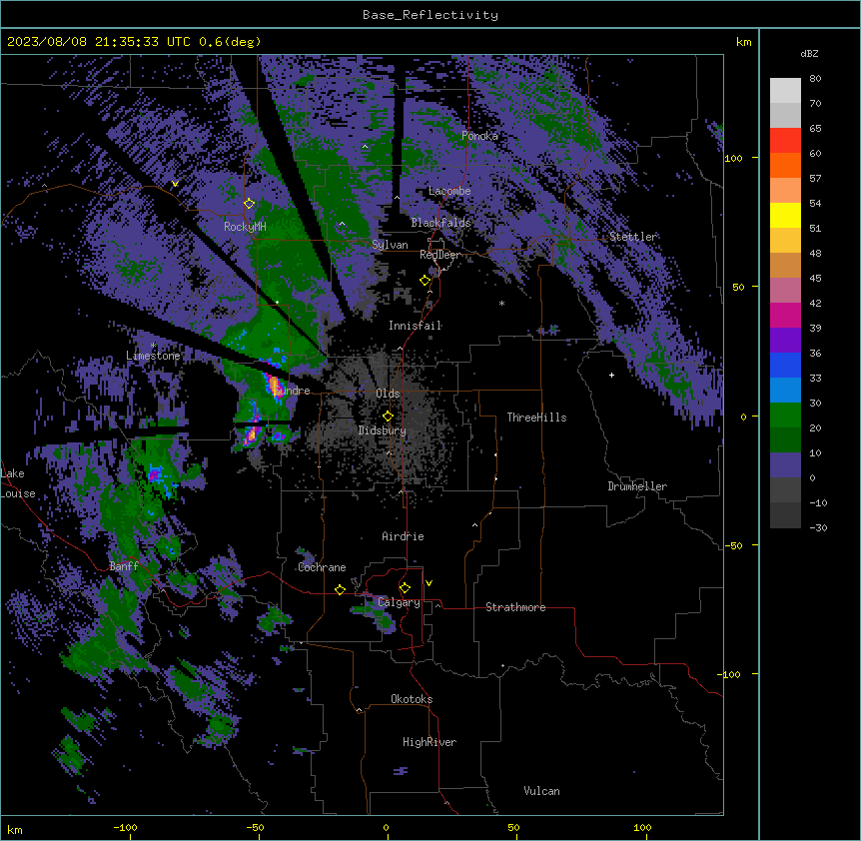Click the -30 value in the dBZ legend
Image resolution: width=861 pixels, height=841 pixels.
click(x=818, y=527)
